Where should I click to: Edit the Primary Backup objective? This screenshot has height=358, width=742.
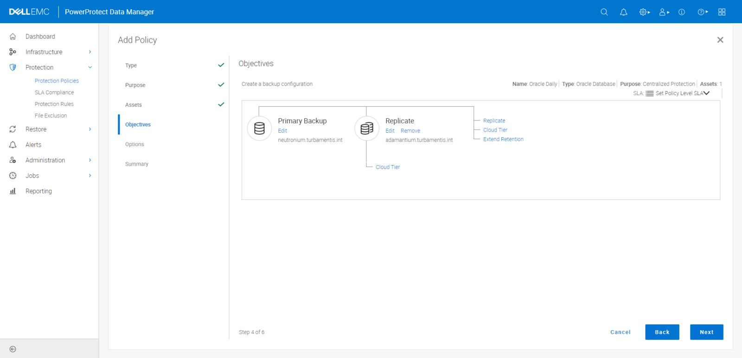point(282,131)
